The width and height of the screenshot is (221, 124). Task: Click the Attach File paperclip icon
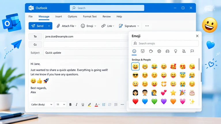[x=58, y=26]
